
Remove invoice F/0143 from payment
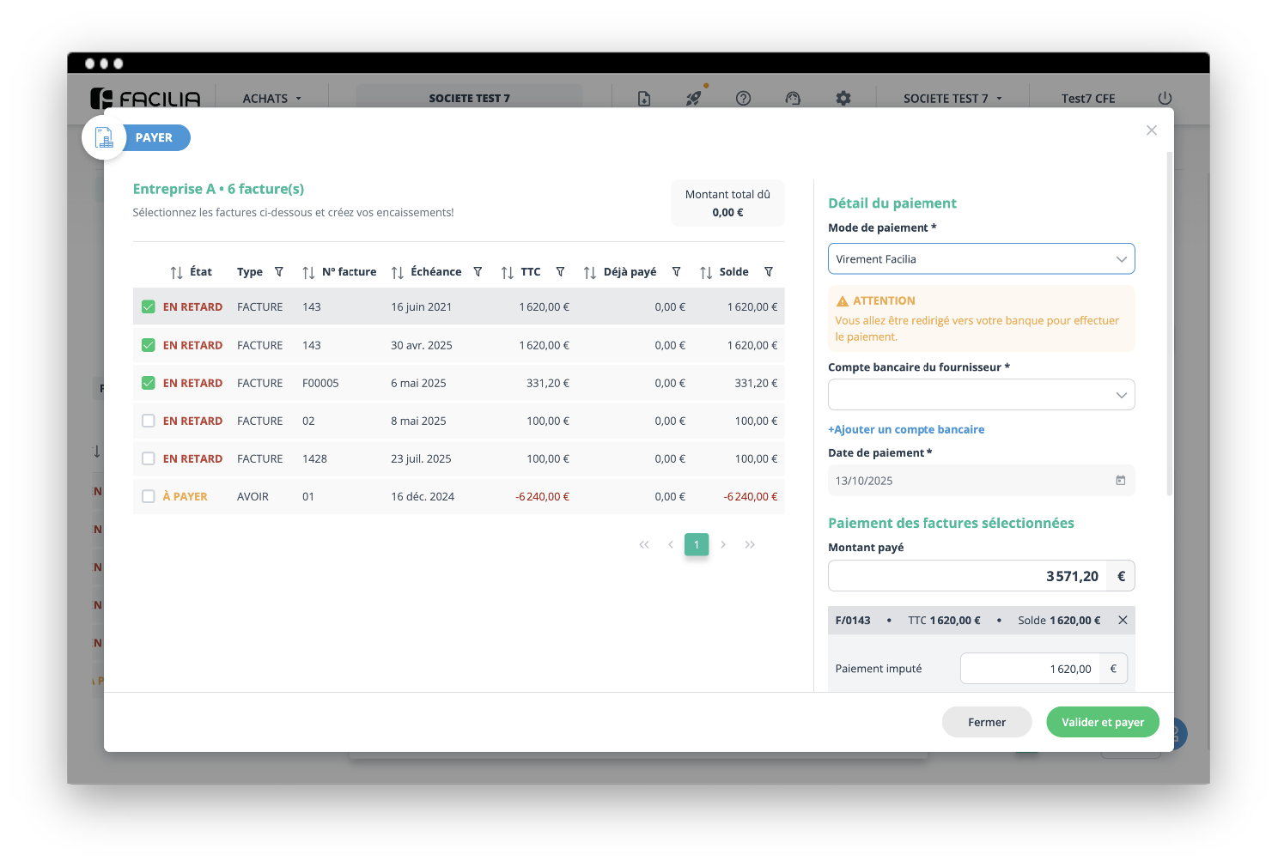(1123, 621)
